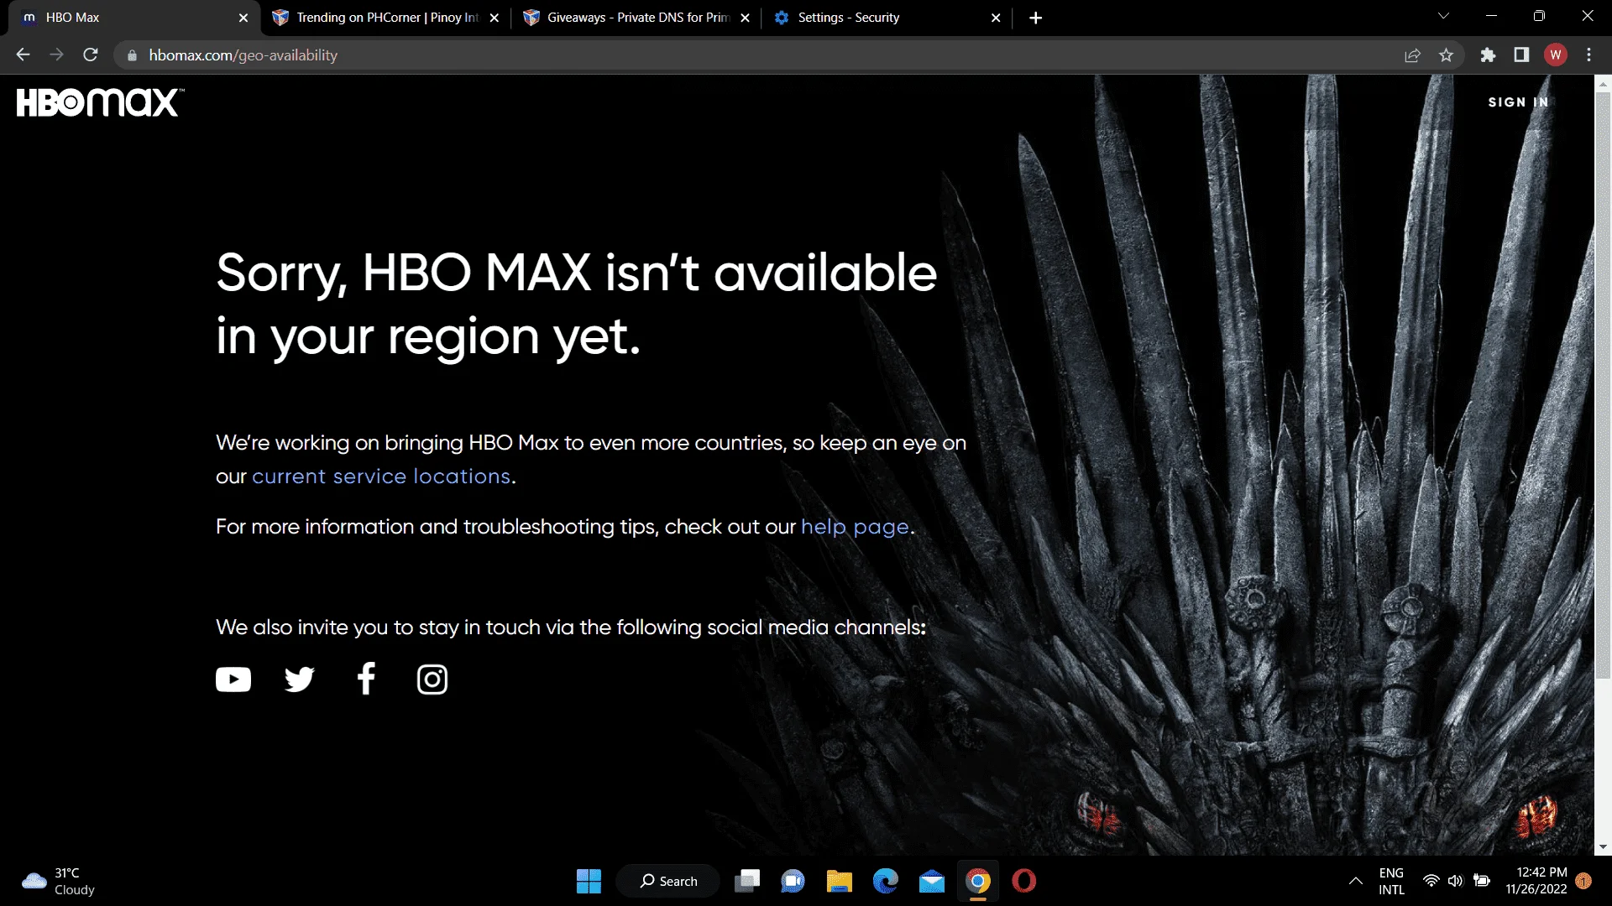
Task: Open the clock showing 12:42 PM
Action: click(1536, 881)
